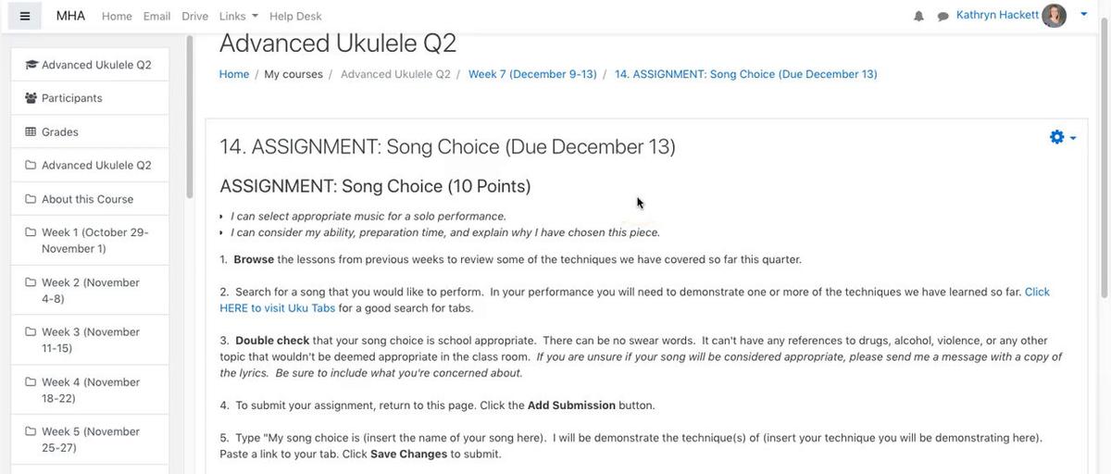Click the Home breadcrumb link
The height and width of the screenshot is (474, 1111).
(234, 74)
